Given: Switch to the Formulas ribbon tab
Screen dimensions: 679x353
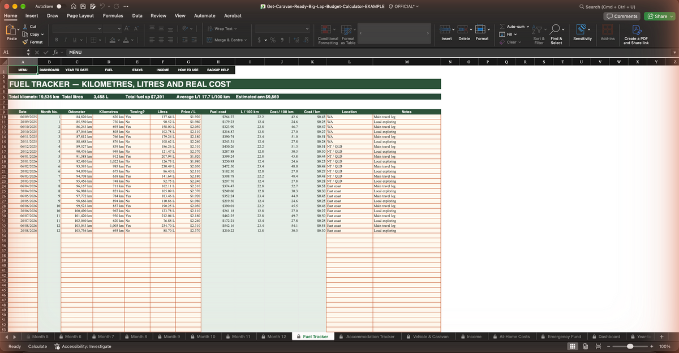Looking at the screenshot, I should click(113, 16).
